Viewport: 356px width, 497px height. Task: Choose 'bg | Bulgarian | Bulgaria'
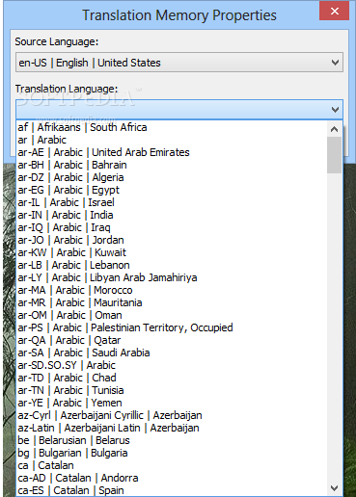[x=172, y=453]
